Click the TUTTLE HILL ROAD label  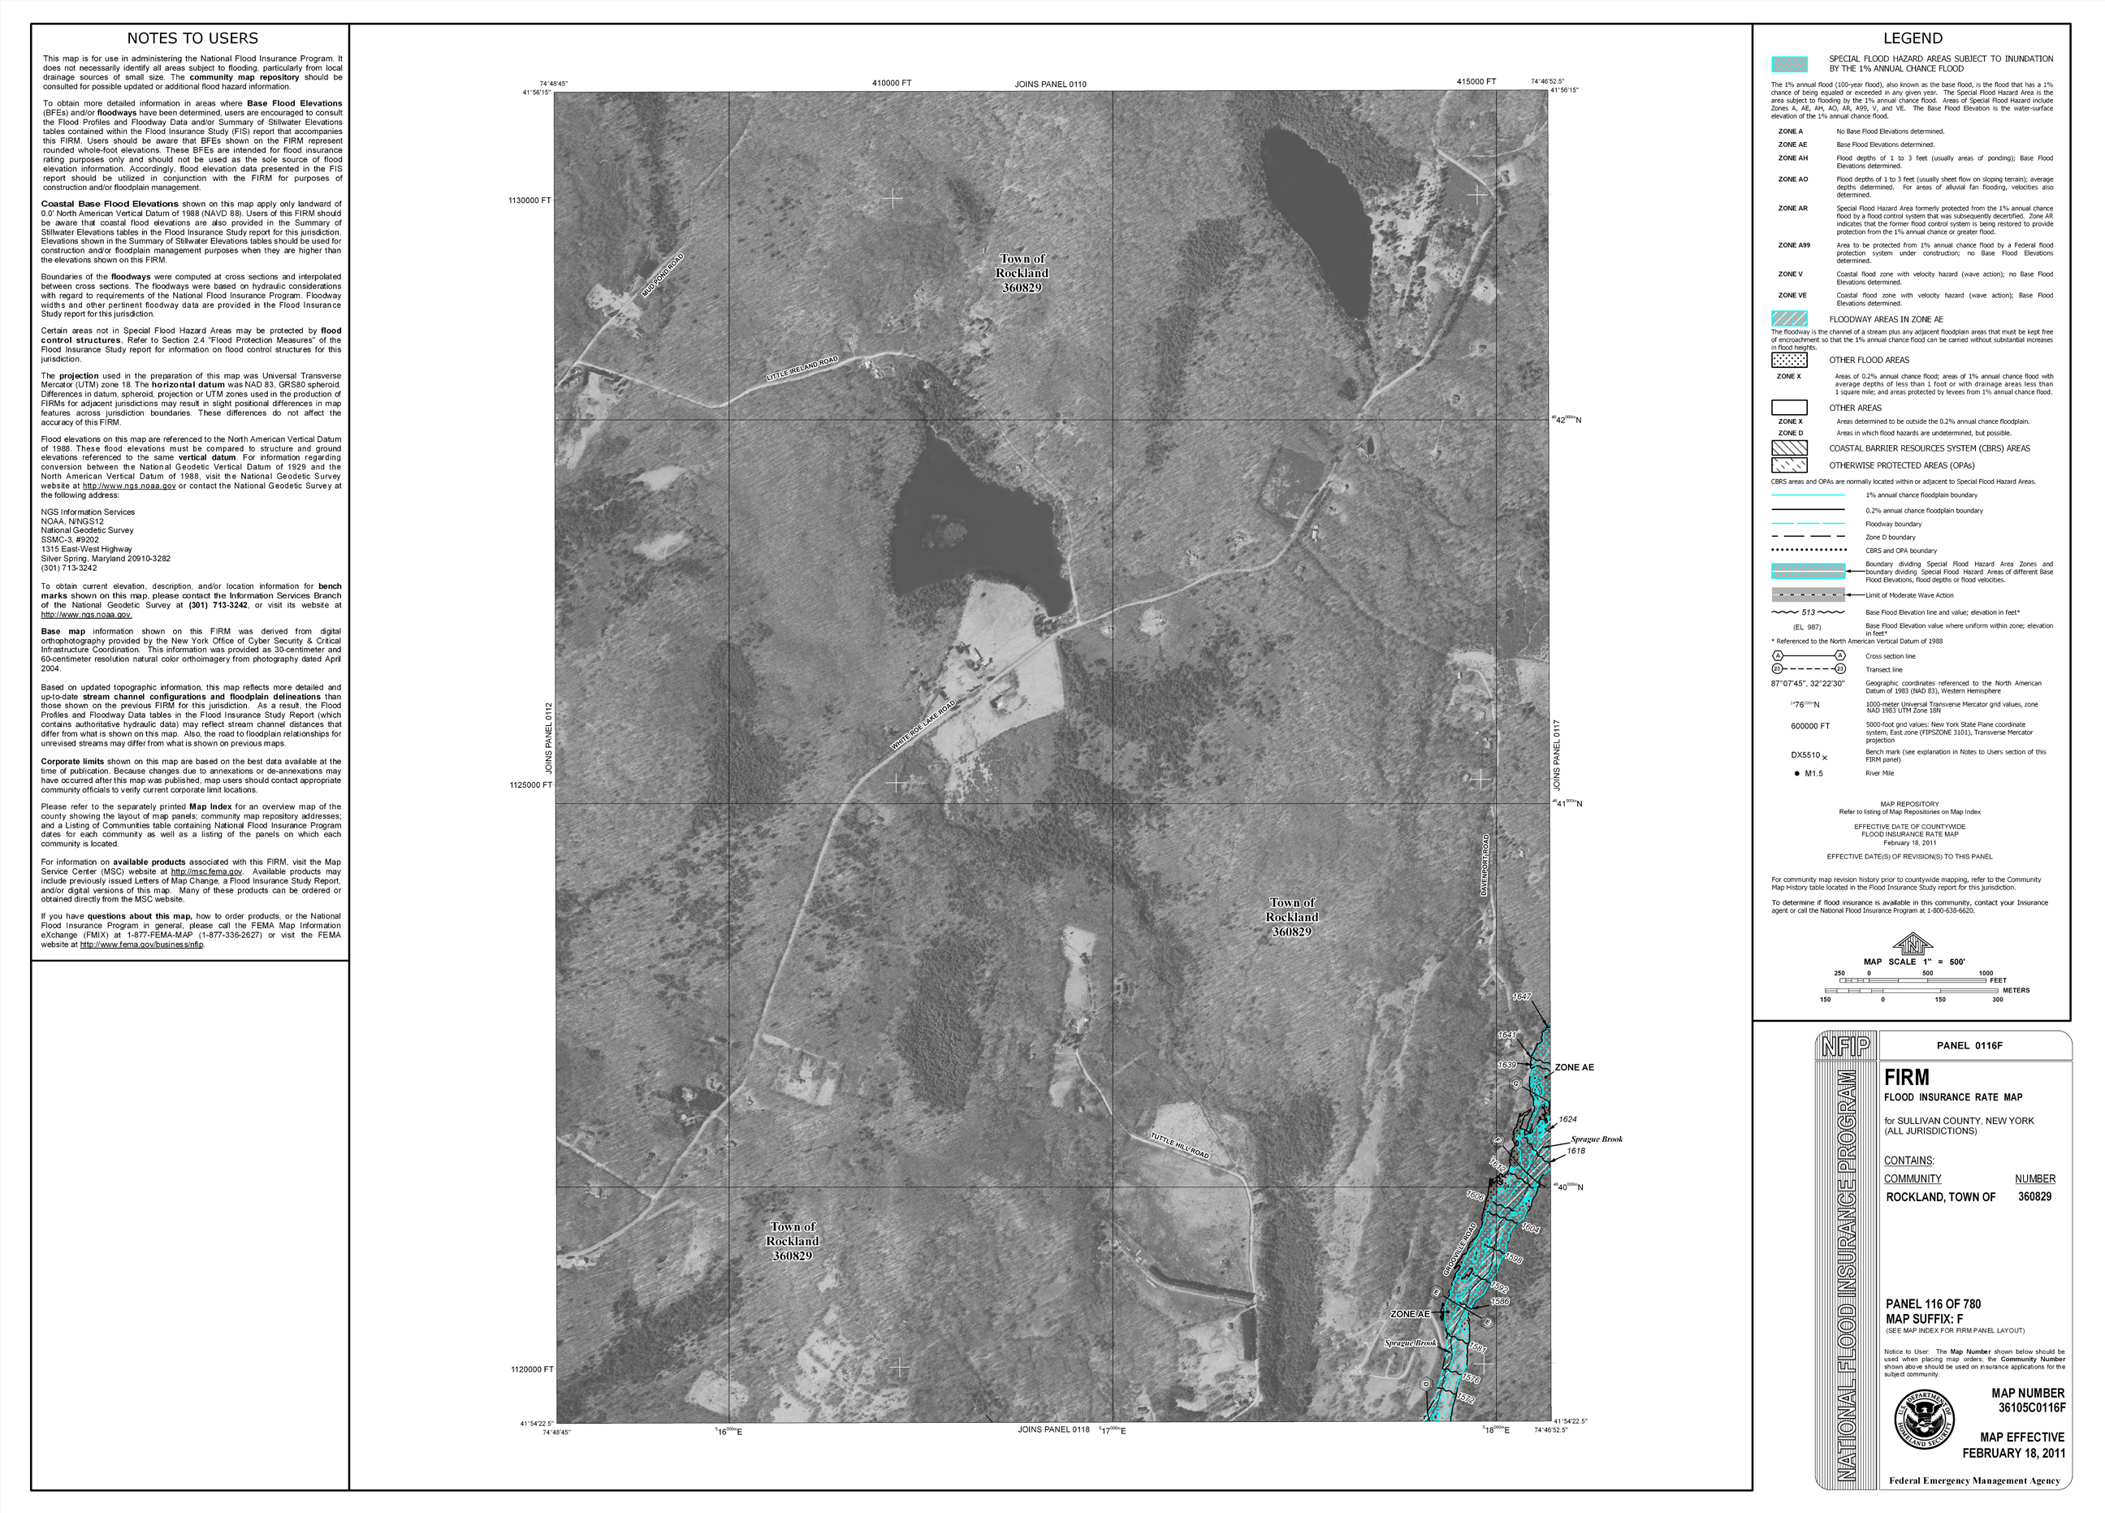(x=1180, y=1145)
